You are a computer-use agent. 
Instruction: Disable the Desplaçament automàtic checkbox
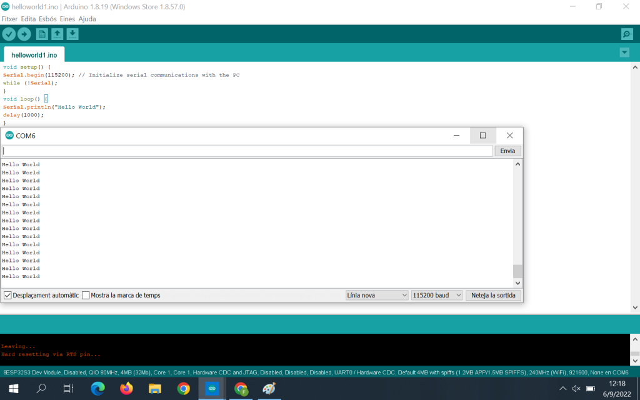pos(8,295)
